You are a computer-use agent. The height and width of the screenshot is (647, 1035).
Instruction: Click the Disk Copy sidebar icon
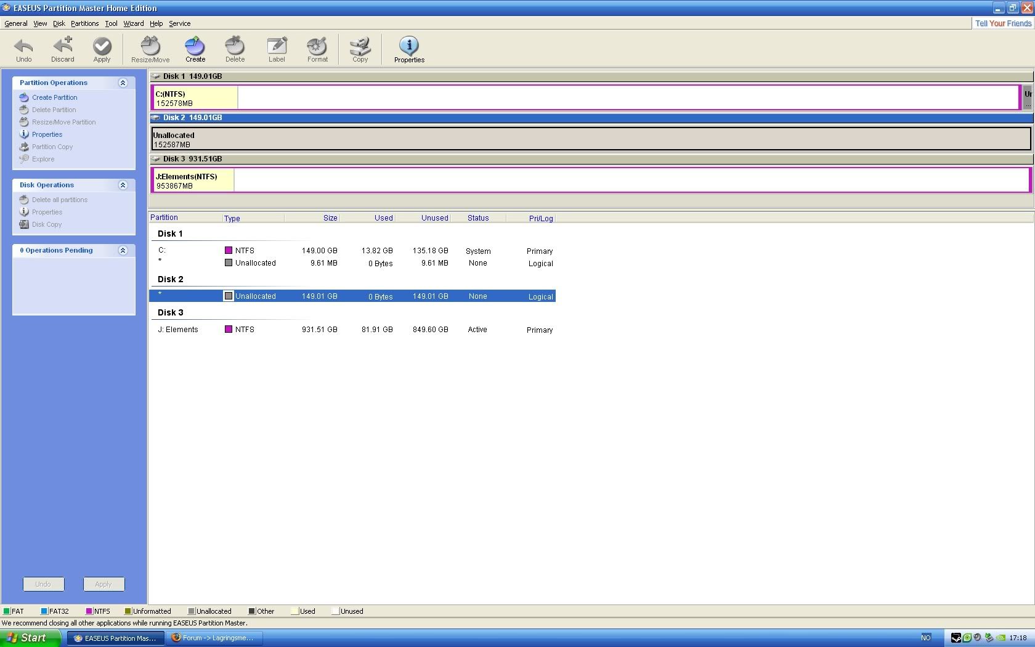point(24,224)
